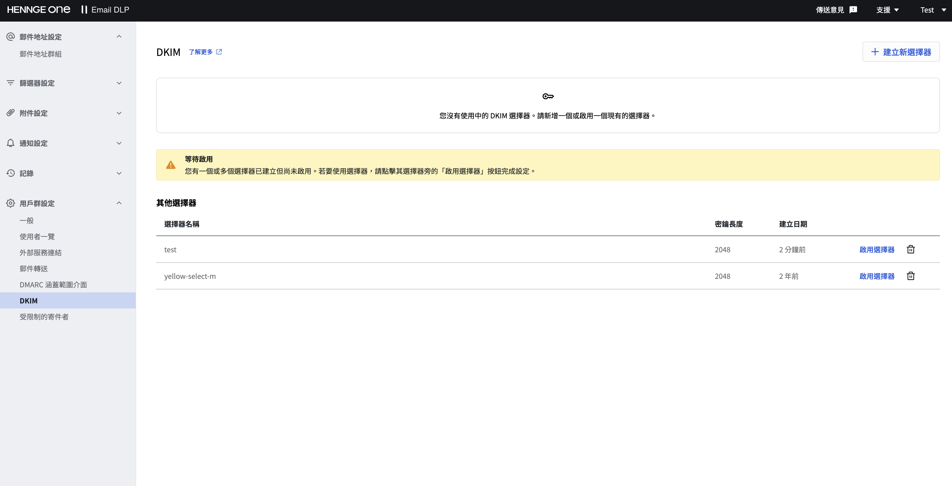
Task: Click the 建立日期 column header
Action: 793,224
